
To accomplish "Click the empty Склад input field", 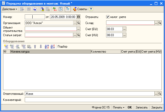I will coord(130,23).
